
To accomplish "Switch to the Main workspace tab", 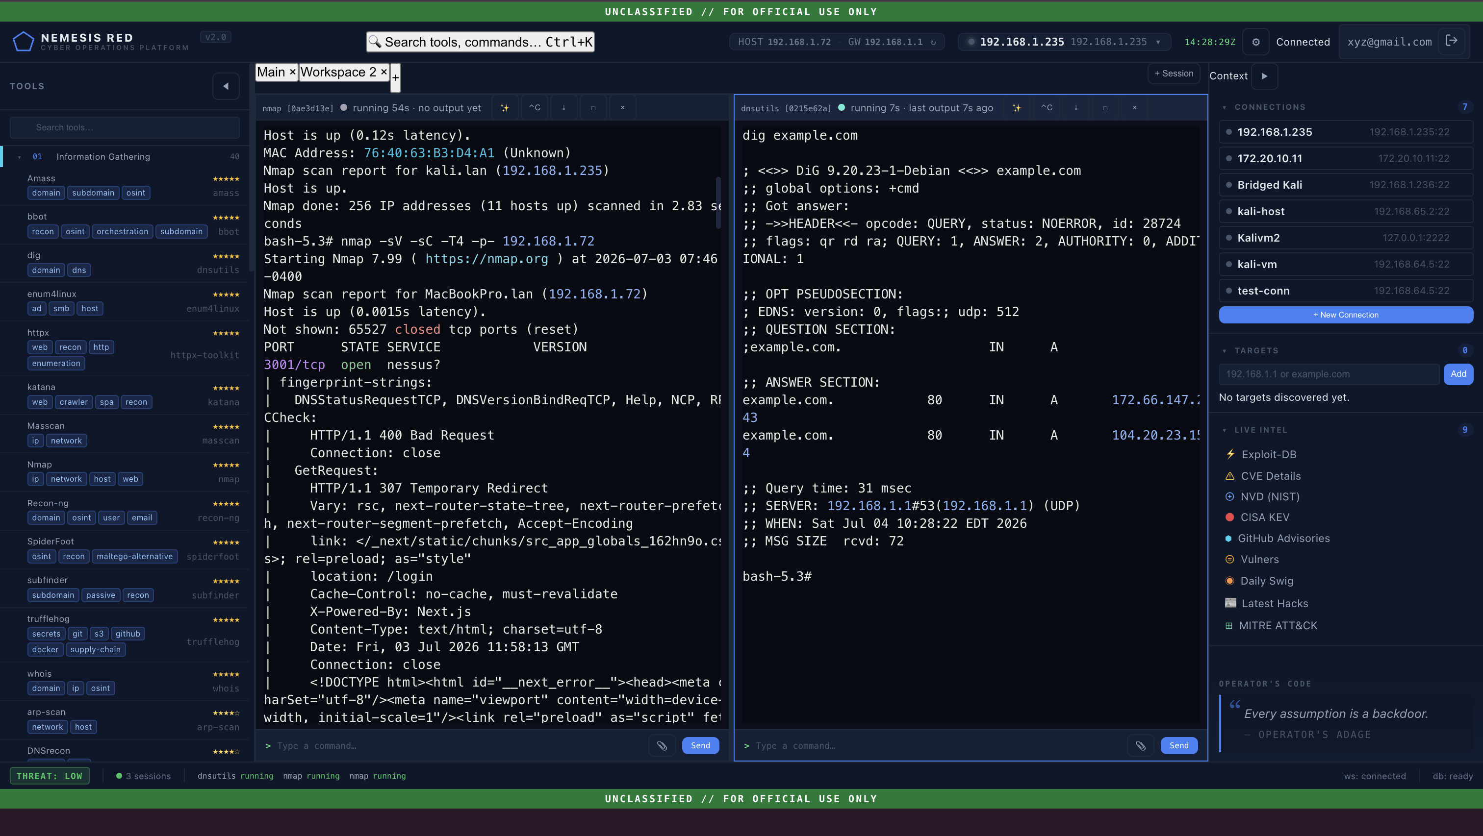I will 271,72.
